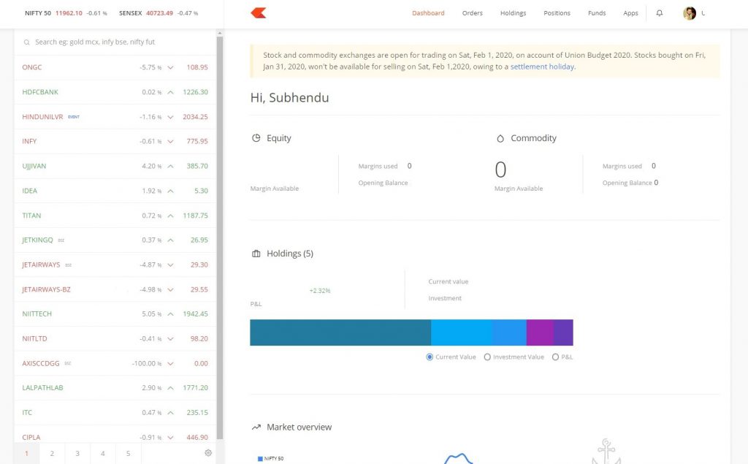The width and height of the screenshot is (748, 464).
Task: Open the user profile avatar
Action: (x=690, y=13)
